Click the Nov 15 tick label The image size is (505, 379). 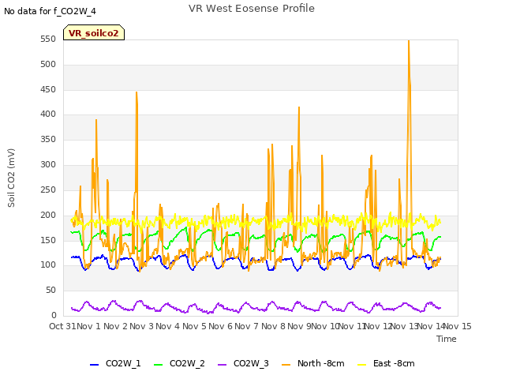click(x=458, y=326)
